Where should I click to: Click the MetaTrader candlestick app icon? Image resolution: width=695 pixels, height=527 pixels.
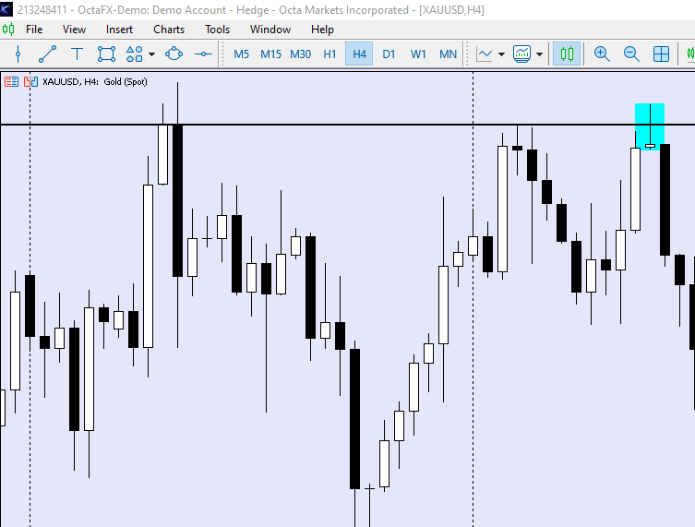(8, 30)
